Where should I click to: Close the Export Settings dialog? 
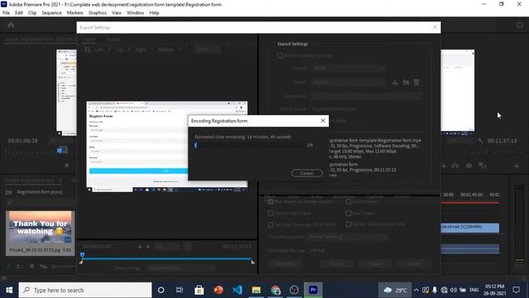435,27
